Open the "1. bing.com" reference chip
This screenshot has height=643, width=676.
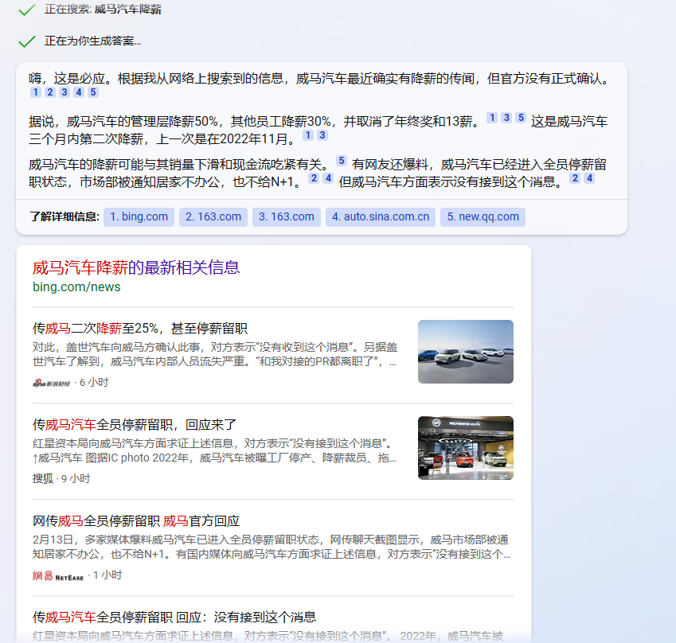click(138, 216)
